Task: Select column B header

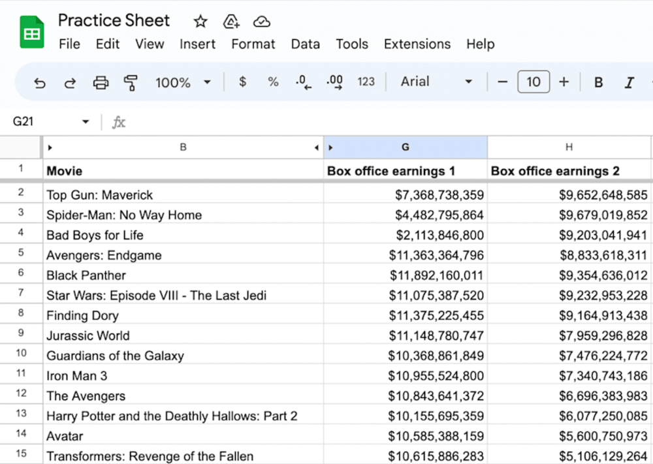Action: (183, 147)
